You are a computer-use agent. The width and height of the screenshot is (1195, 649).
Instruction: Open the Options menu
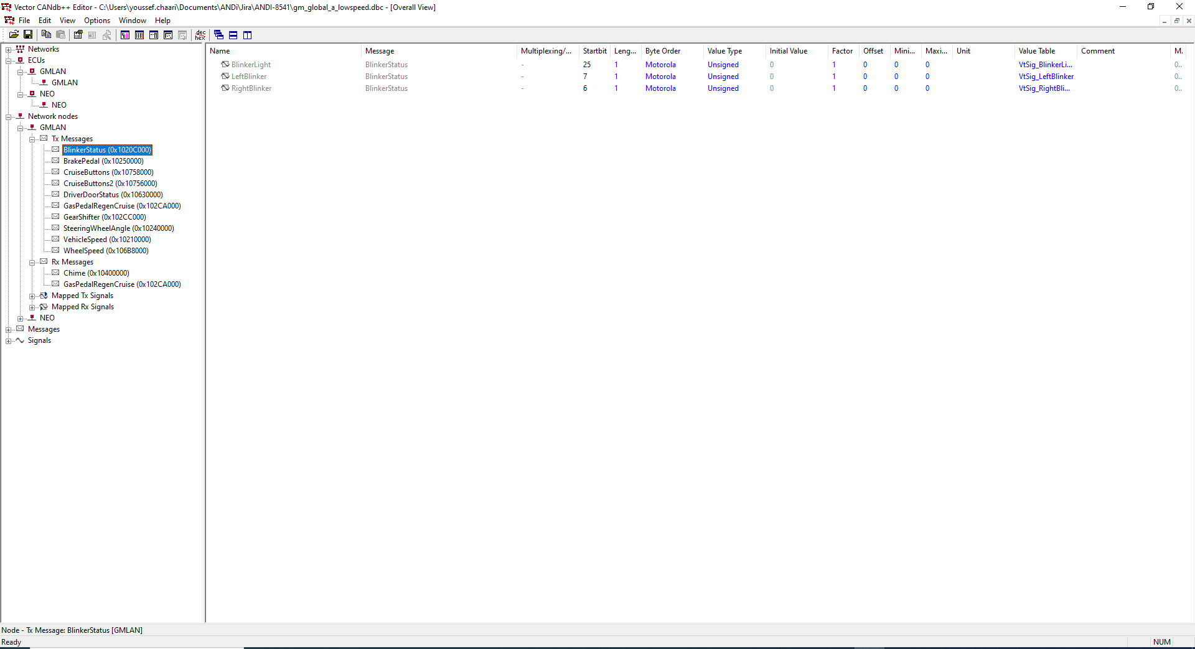[96, 20]
